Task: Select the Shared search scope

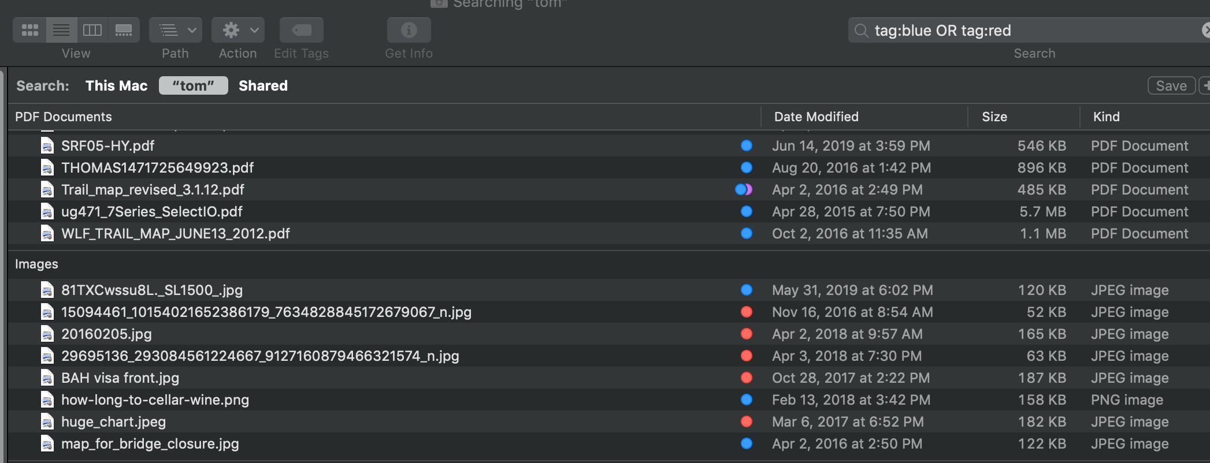Action: [263, 85]
